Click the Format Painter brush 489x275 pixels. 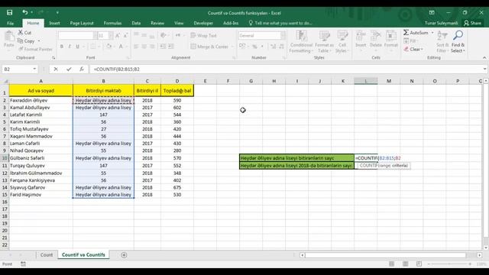click(x=21, y=49)
